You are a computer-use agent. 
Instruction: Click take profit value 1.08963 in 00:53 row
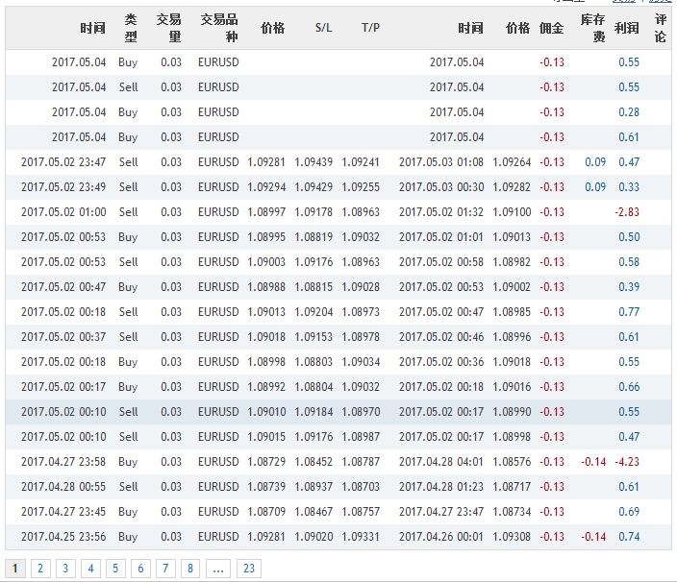361,262
